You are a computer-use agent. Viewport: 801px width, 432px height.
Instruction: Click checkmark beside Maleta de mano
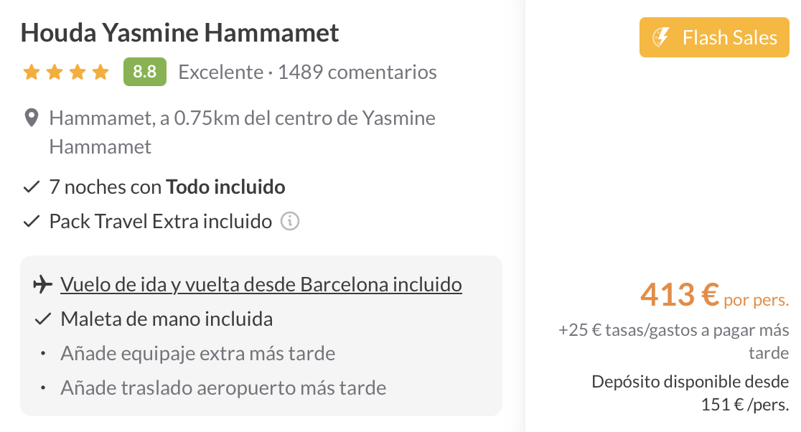42,319
